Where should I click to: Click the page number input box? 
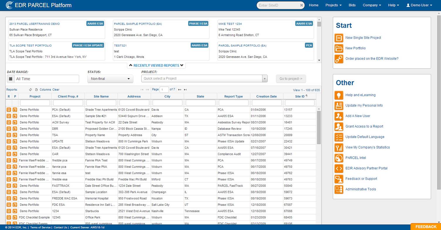pos(164,90)
